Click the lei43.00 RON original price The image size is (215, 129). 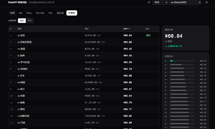pyautogui.click(x=93, y=62)
